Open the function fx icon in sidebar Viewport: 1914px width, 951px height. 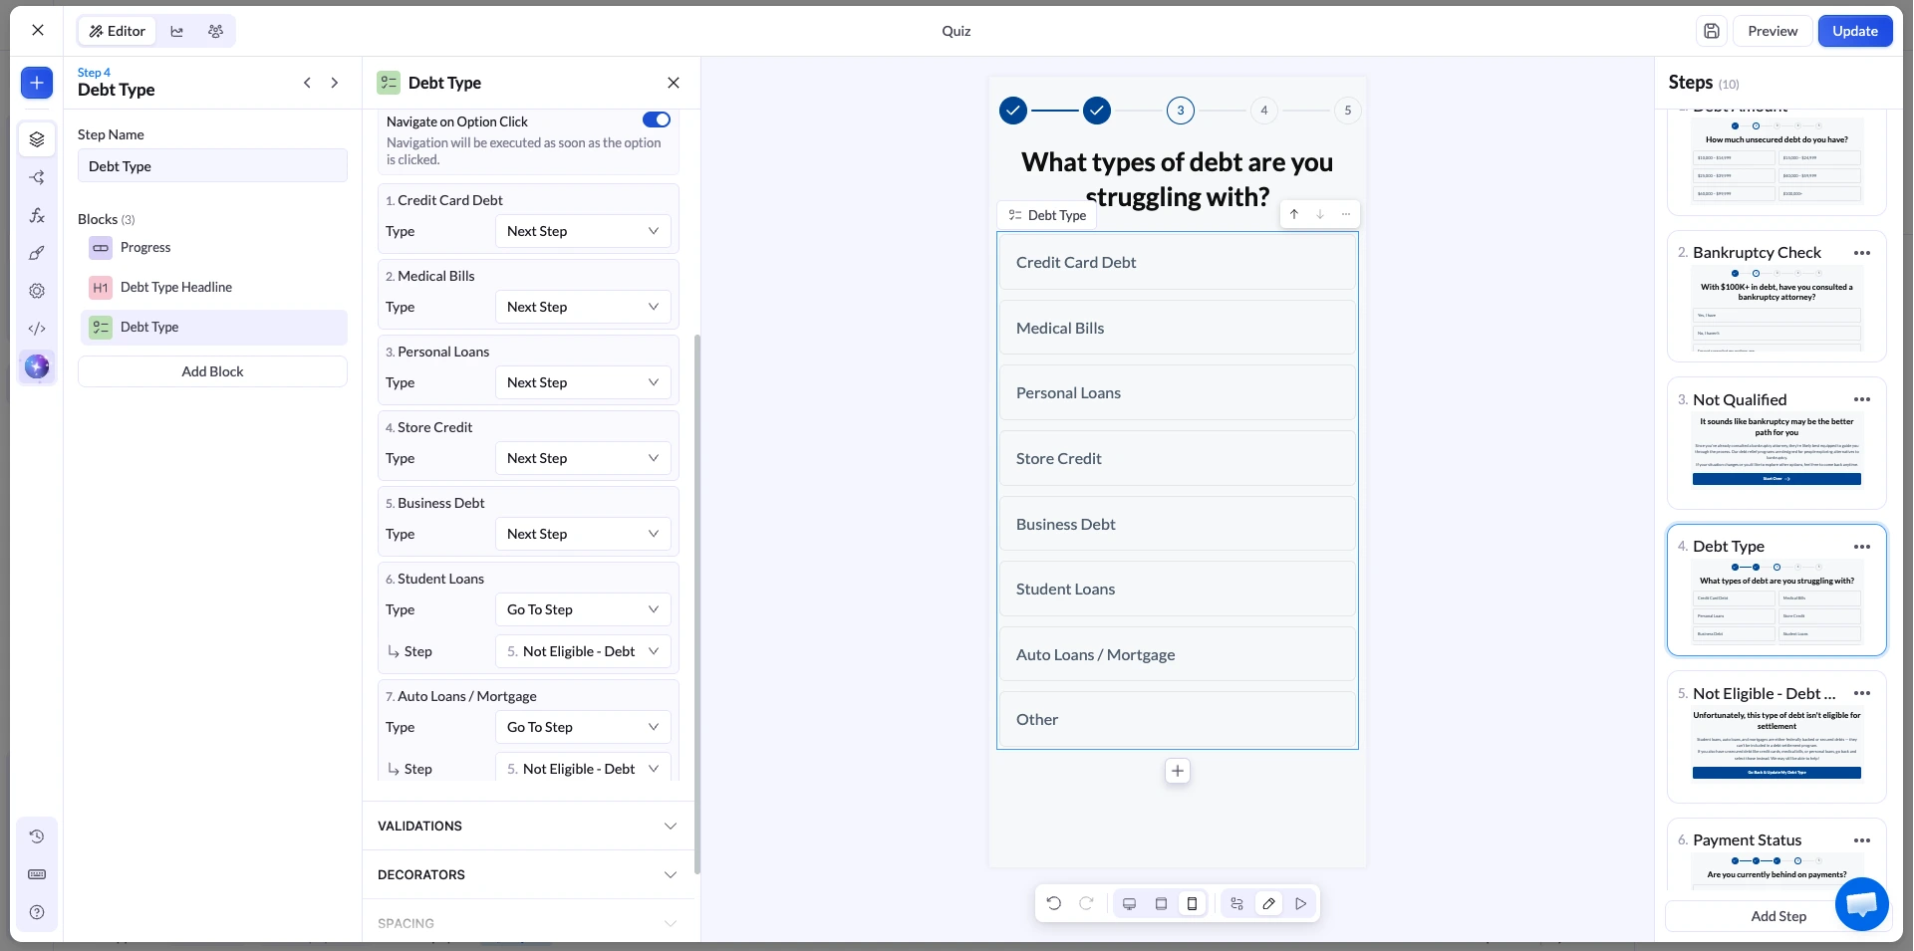pos(37,215)
